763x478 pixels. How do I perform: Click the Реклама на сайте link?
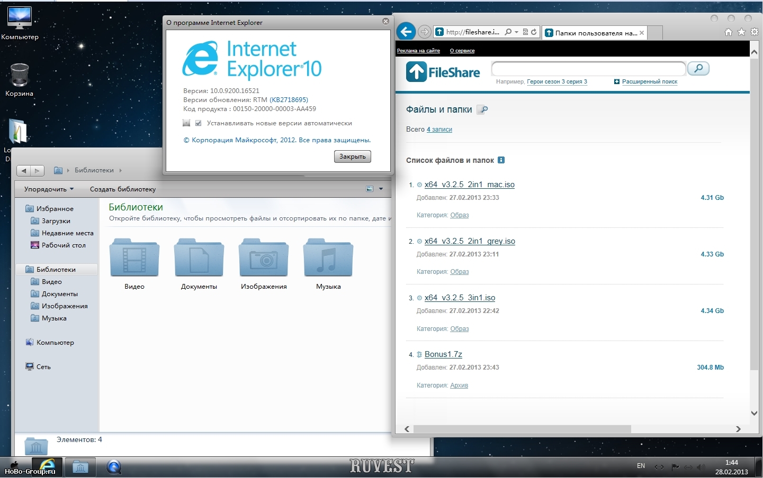pos(418,51)
